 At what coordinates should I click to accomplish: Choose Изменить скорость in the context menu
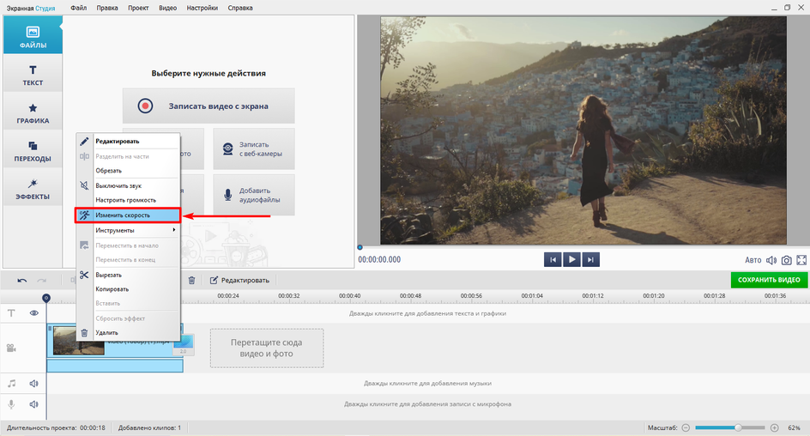click(x=128, y=215)
